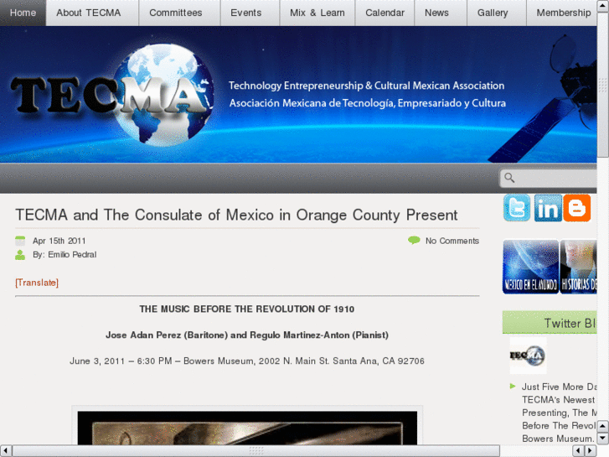609x457 pixels.
Task: Open the Just Five More Days tweet link
Action: pyautogui.click(x=559, y=413)
